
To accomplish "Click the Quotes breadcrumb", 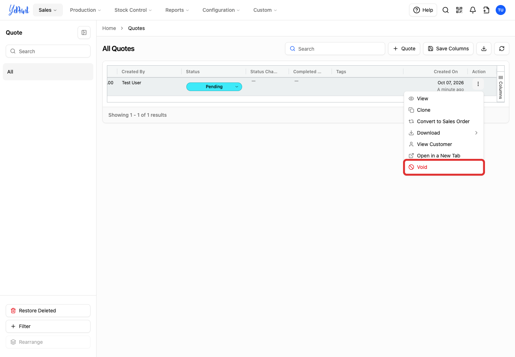I will pyautogui.click(x=136, y=28).
